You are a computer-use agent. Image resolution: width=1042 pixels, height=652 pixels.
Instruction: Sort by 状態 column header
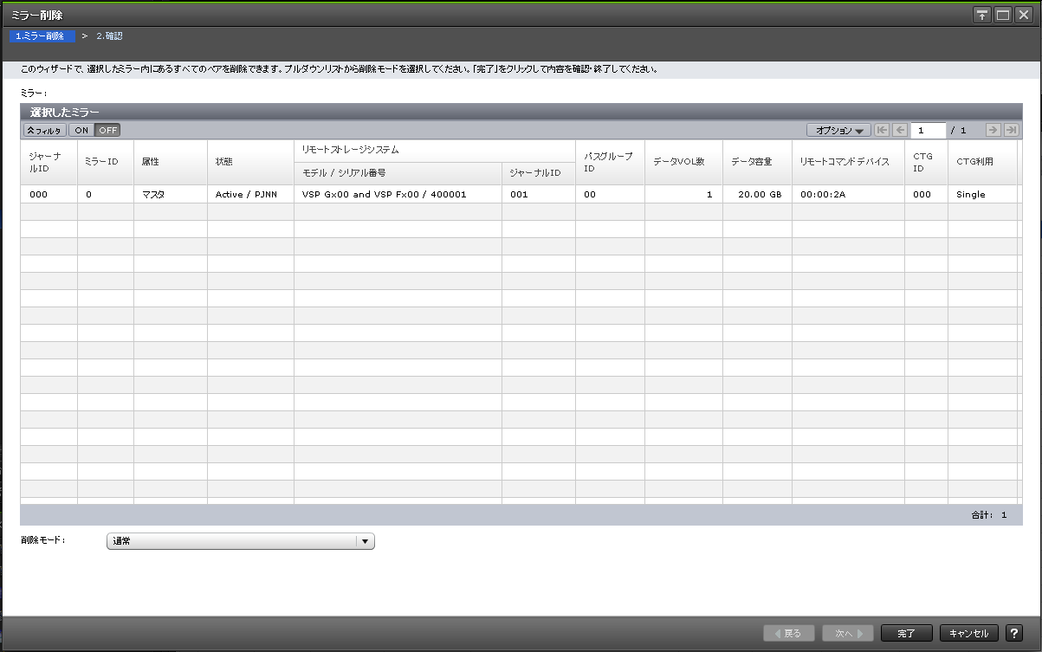[250, 162]
